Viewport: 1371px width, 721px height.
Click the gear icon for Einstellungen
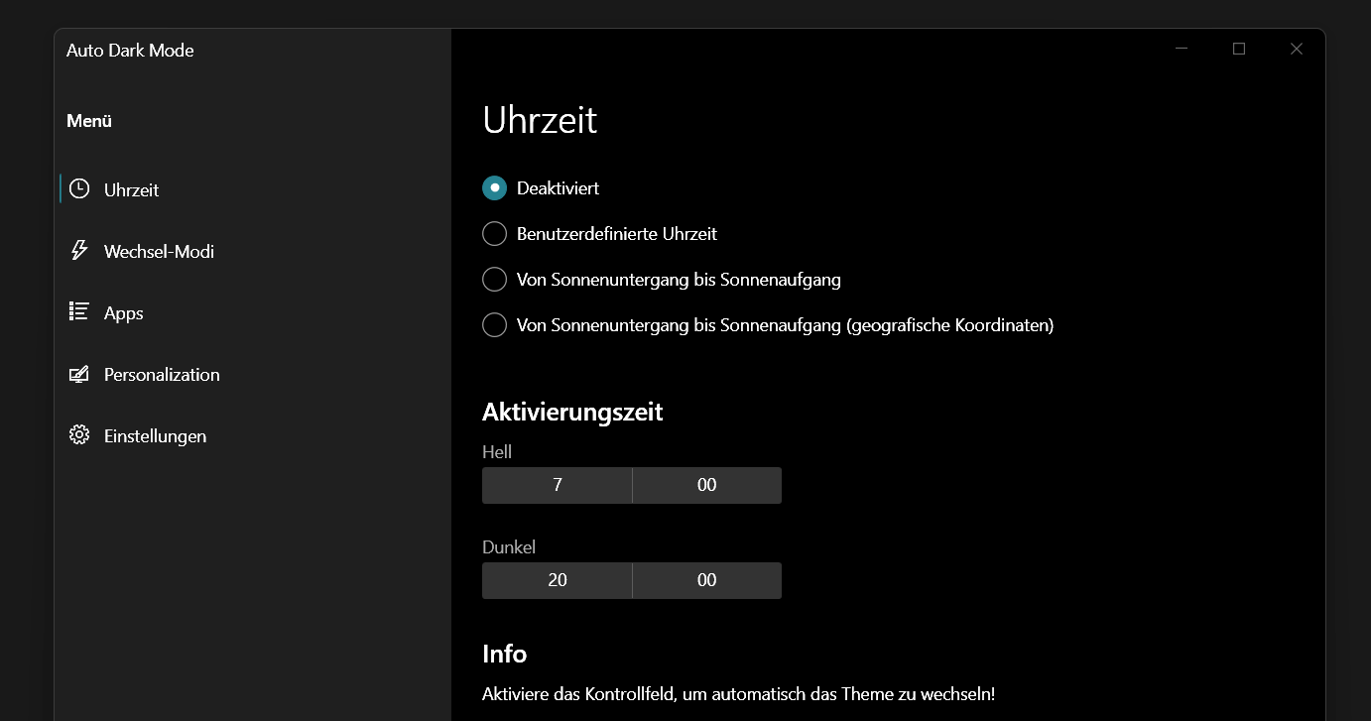(x=79, y=434)
